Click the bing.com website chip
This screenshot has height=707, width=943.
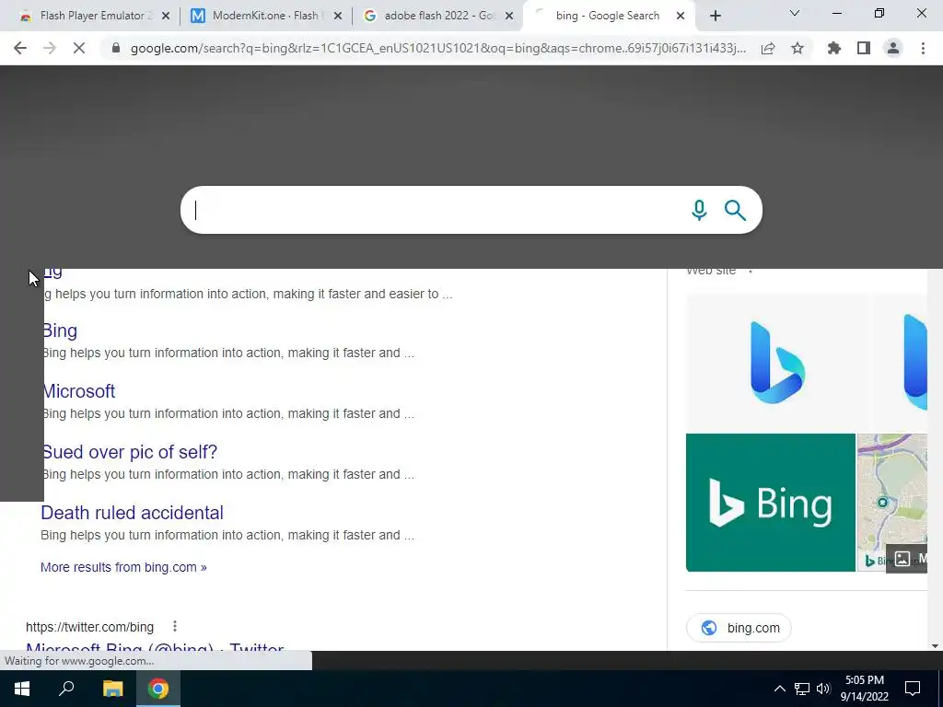[x=739, y=628]
